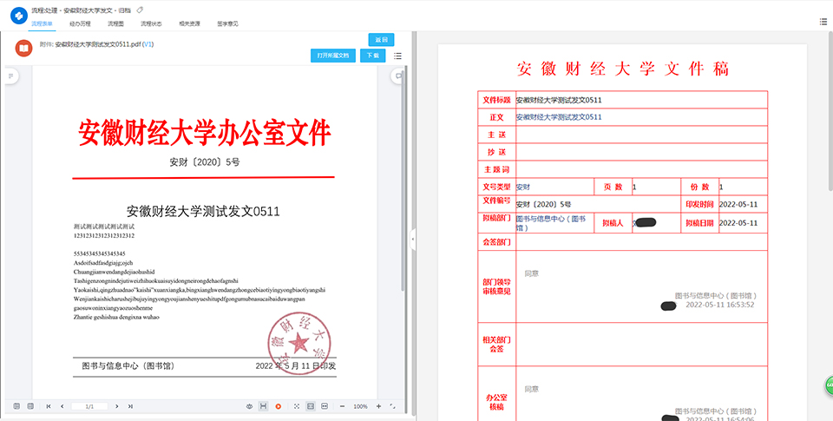The width and height of the screenshot is (833, 421).
Task: Click the 打开所属文档 button
Action: click(333, 56)
